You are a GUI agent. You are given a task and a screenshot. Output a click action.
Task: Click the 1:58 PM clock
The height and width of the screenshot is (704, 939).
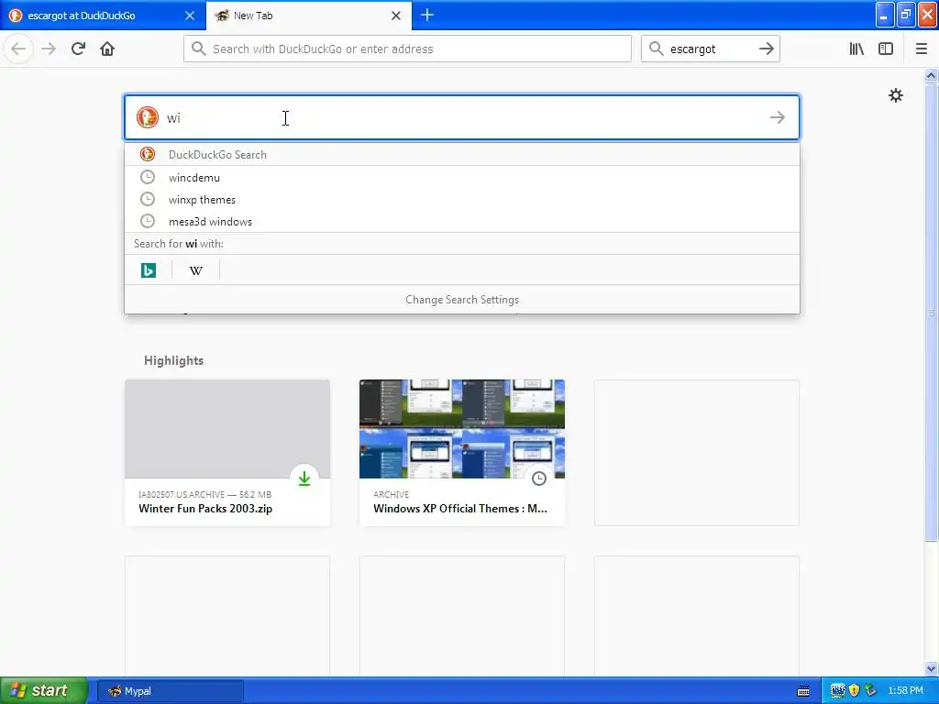click(x=905, y=691)
